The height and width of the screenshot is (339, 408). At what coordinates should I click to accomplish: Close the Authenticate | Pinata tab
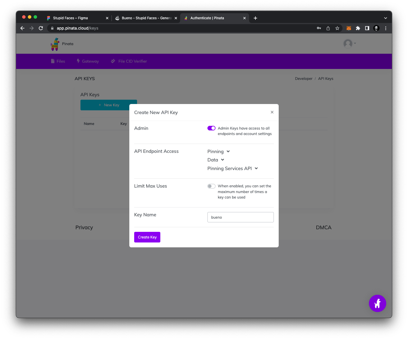tap(245, 18)
